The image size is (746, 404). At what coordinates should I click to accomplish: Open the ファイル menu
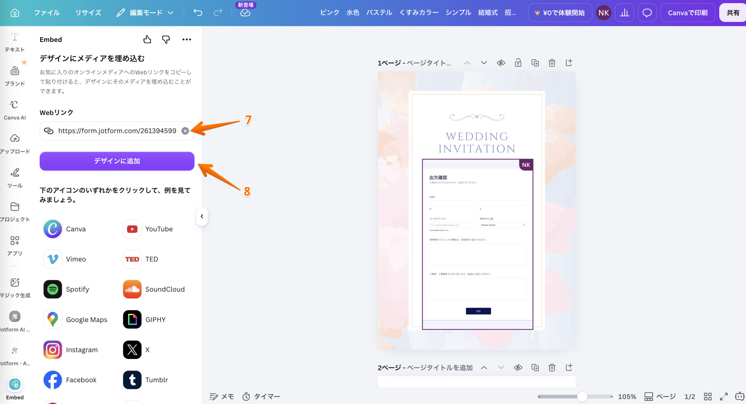47,13
